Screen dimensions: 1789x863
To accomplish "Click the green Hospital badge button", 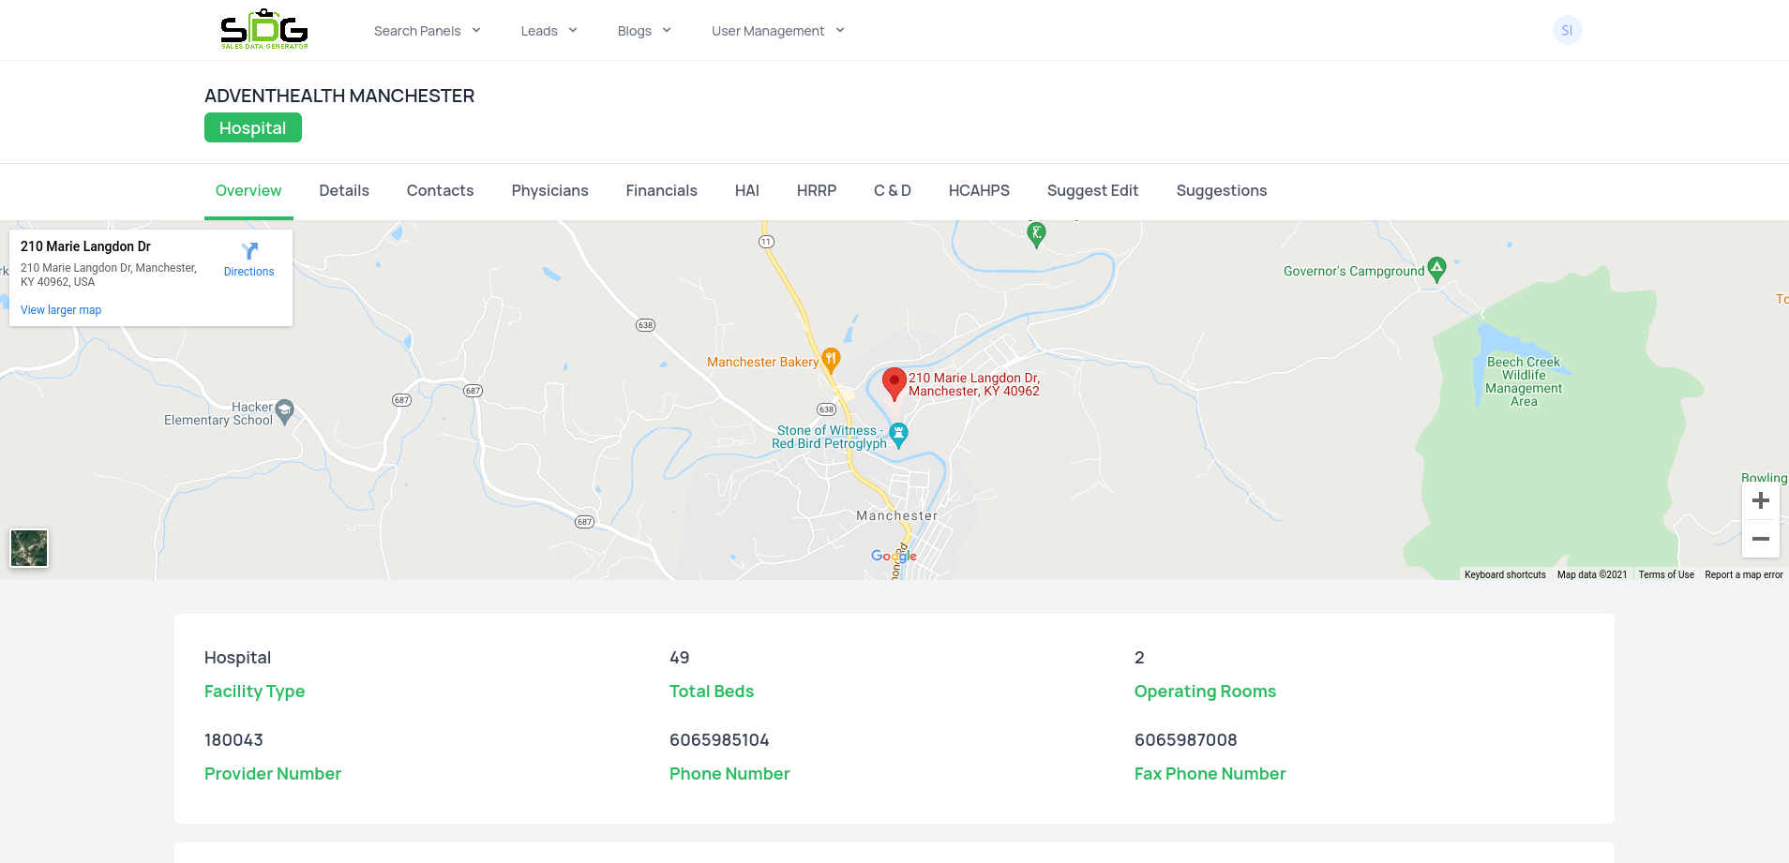I will (252, 127).
